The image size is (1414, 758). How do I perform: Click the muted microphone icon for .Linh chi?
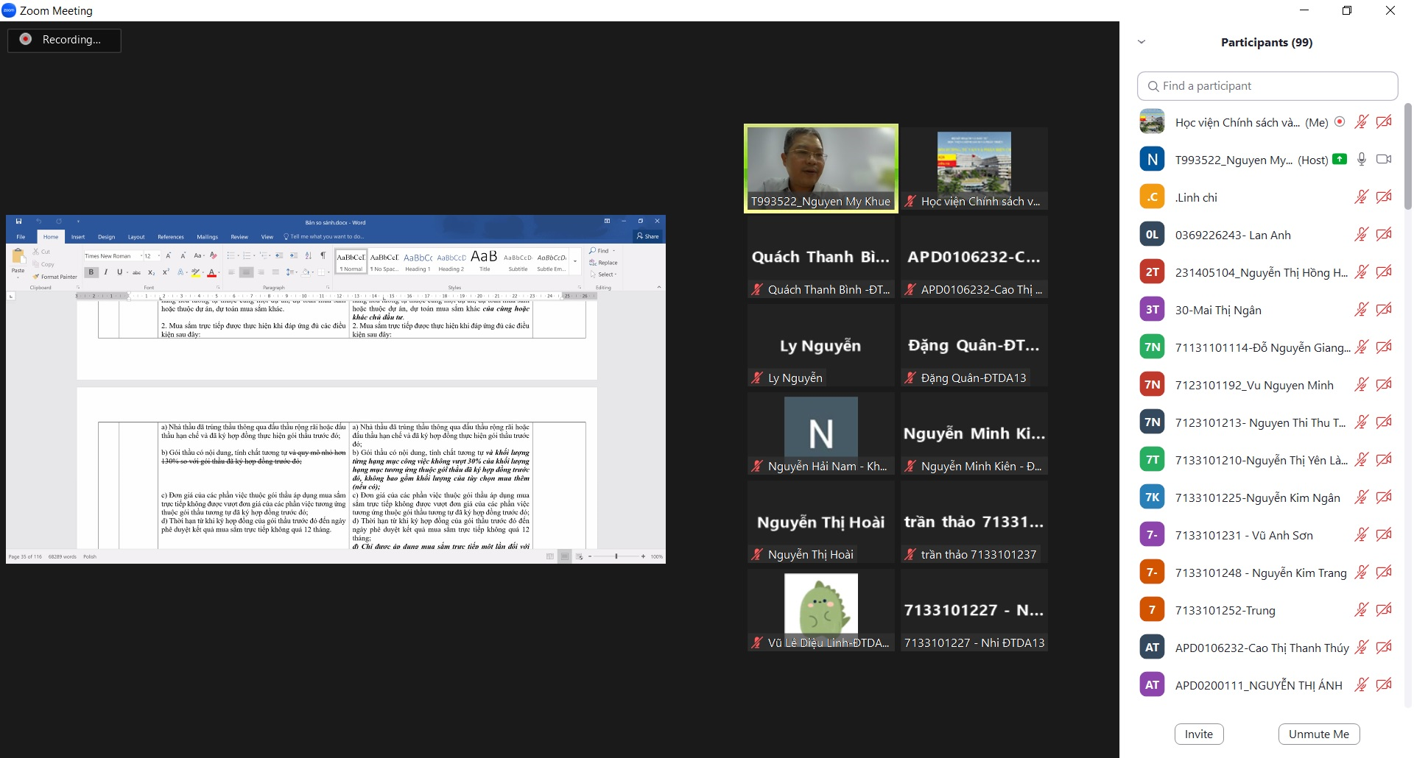1361,197
